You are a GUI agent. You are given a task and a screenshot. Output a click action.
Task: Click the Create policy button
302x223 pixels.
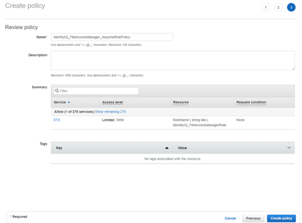[282, 219]
